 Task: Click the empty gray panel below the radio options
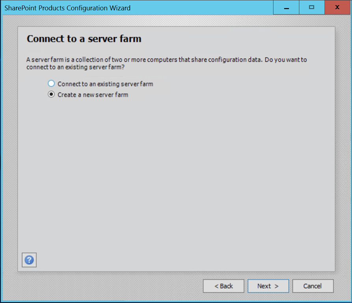(176, 175)
